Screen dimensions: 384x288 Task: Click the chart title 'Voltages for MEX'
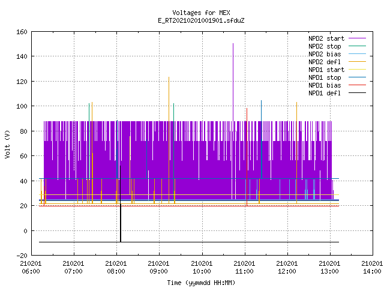201,13
